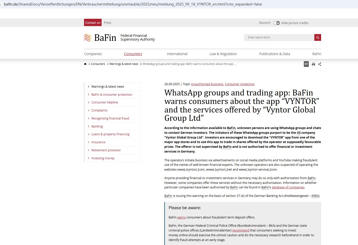
Task: Expand Recognising financial fraud sidebar entry
Action: 110,118
